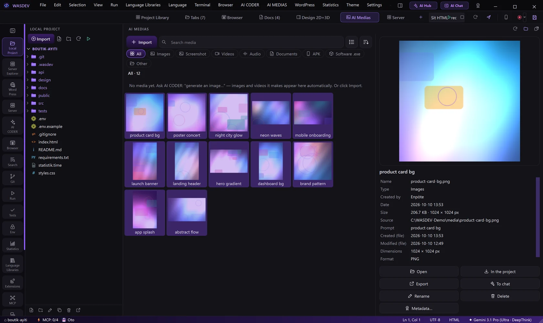
Task: Click the open-external icon below the file tree
Action: click(x=78, y=310)
